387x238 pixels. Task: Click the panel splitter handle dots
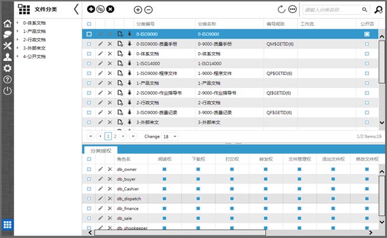coord(233,143)
